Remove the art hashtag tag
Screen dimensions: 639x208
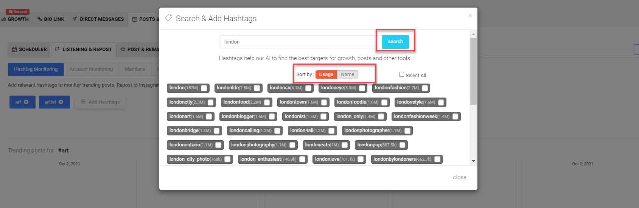[26, 102]
